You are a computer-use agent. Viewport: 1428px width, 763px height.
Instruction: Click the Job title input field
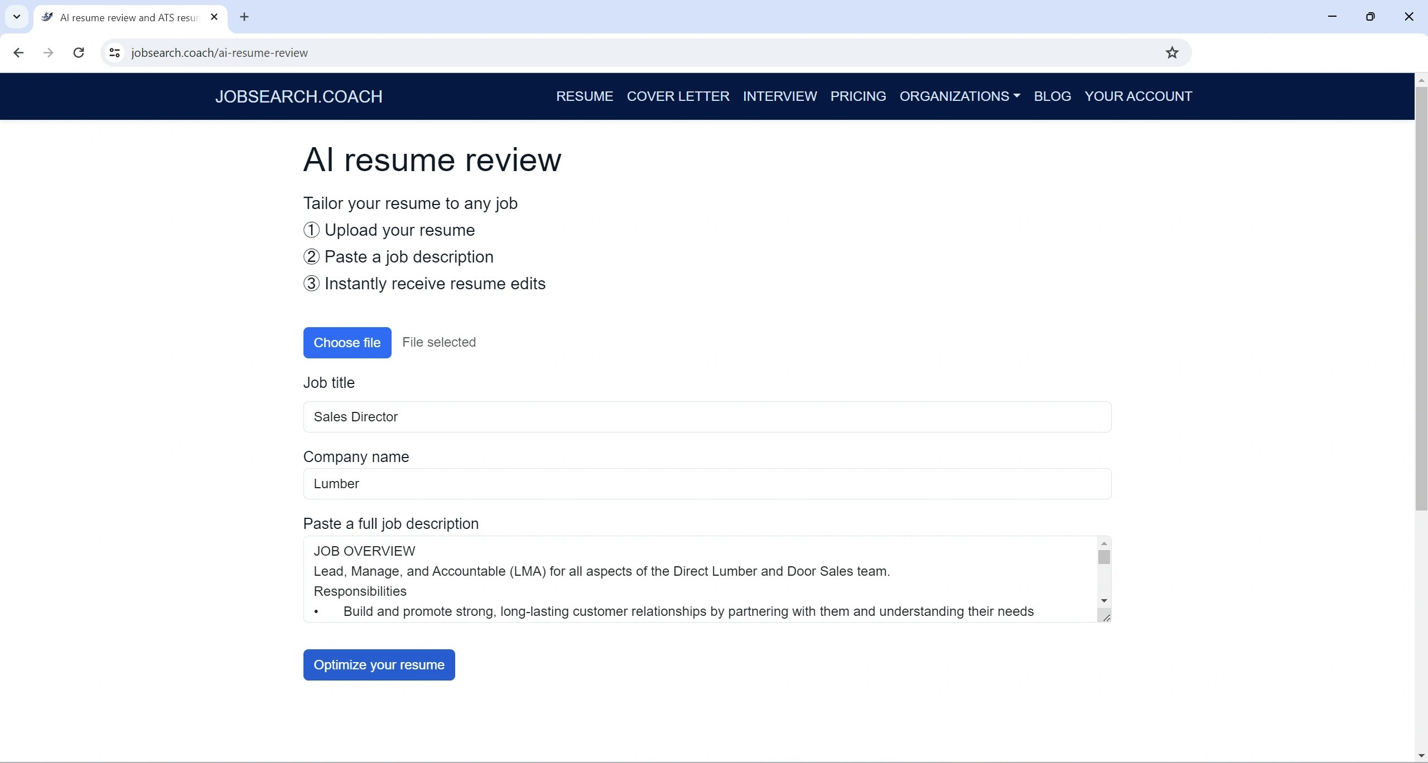point(707,416)
